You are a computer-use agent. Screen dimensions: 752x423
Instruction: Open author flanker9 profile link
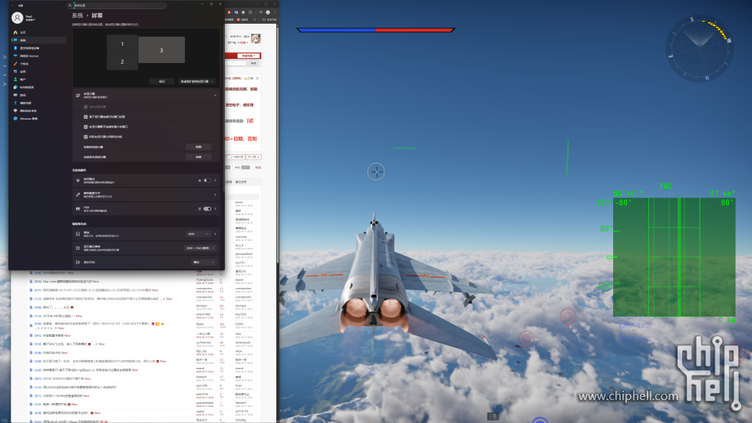[201, 377]
